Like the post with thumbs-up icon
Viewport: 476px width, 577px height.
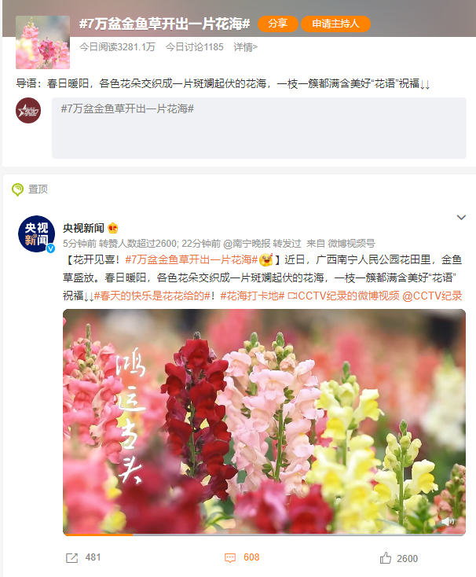click(385, 558)
